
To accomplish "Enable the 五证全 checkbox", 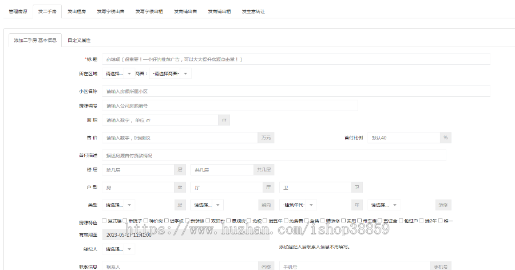I will click(380, 221).
